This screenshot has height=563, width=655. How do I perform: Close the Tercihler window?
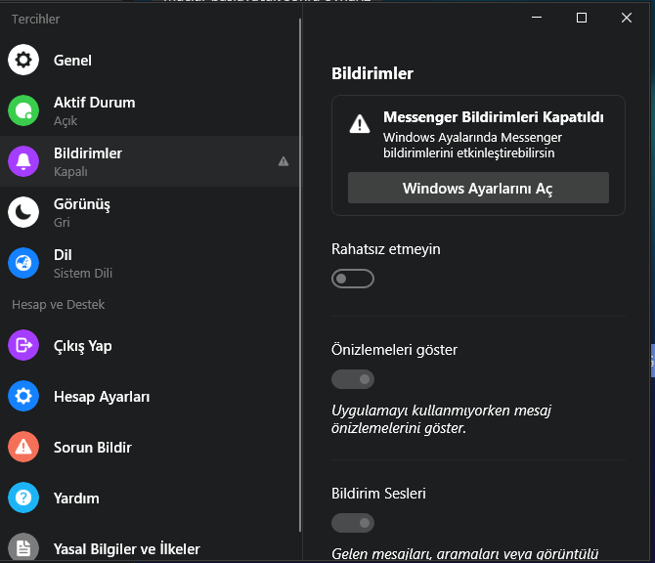[627, 18]
